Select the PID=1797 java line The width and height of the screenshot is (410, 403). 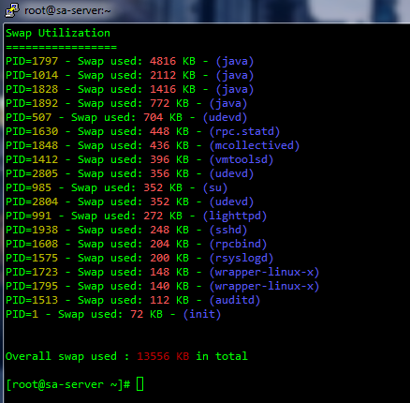coord(130,61)
